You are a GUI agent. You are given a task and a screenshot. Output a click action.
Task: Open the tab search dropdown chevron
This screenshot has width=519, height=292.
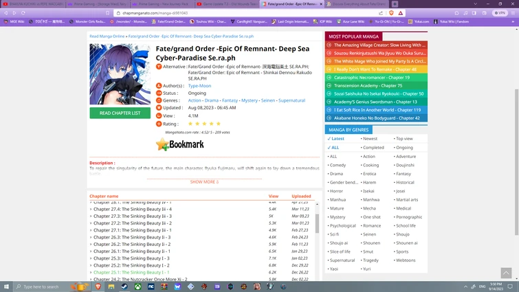(475, 4)
